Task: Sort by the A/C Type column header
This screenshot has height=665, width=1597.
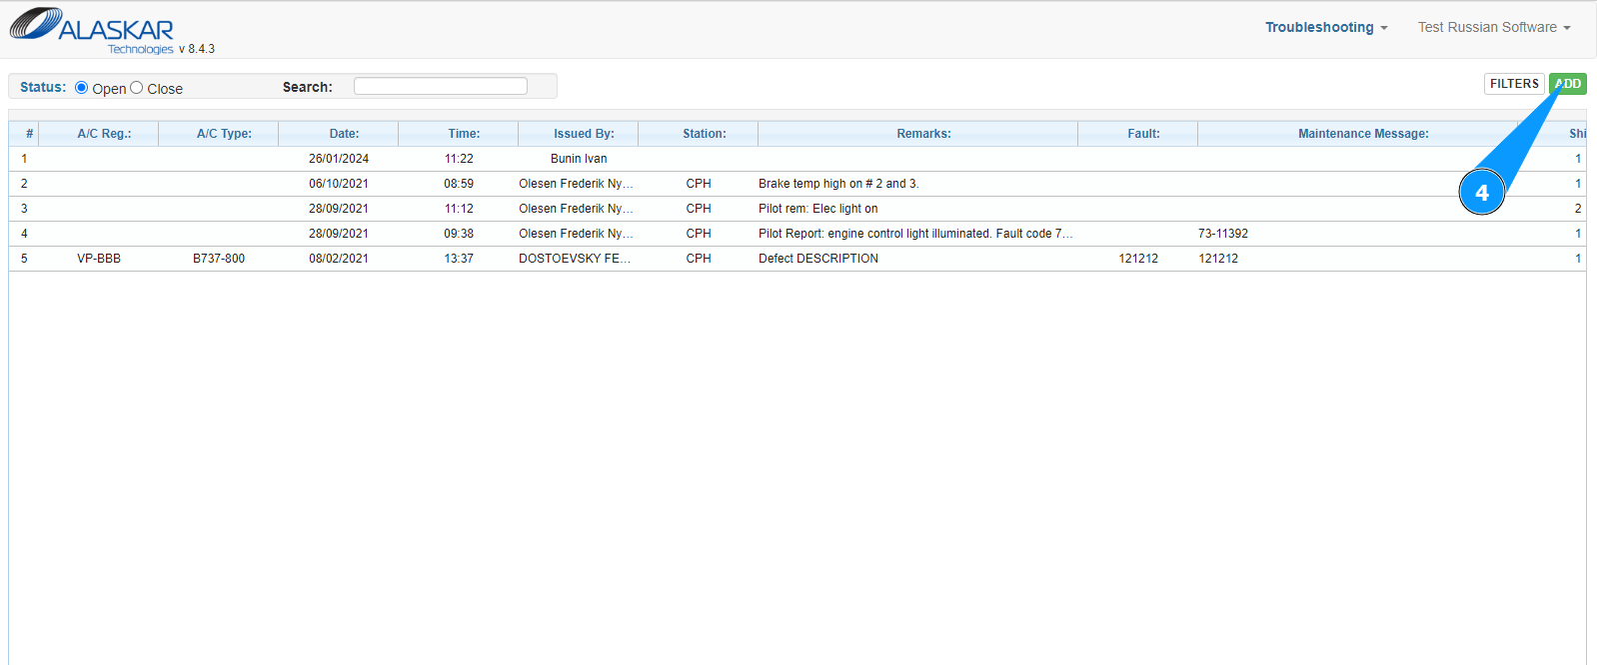Action: [x=219, y=134]
